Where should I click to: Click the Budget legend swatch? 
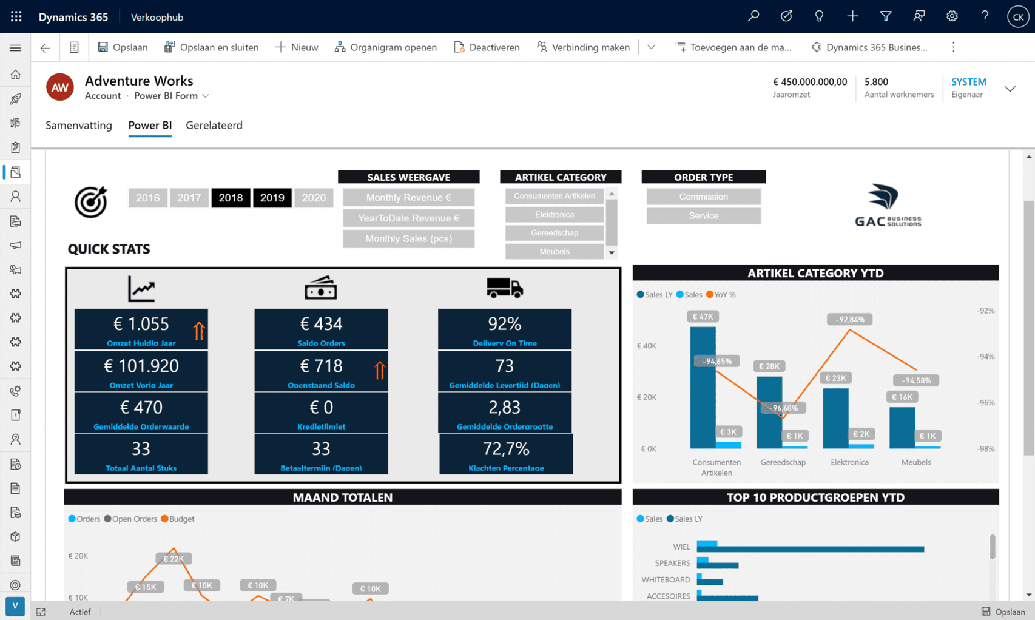(x=164, y=519)
